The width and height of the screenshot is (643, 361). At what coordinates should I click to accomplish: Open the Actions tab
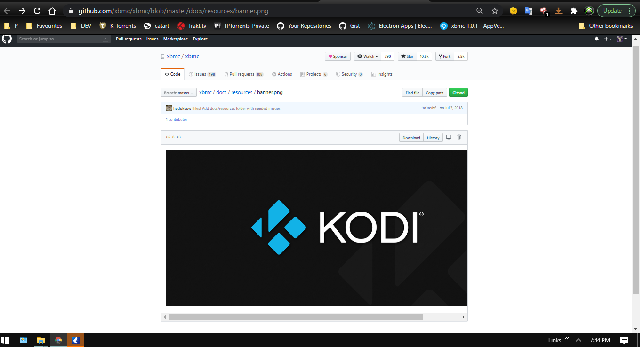282,74
